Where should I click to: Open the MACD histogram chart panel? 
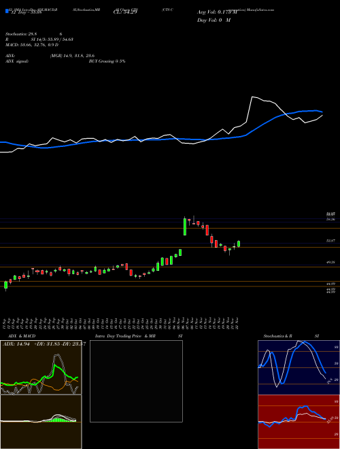point(41,422)
